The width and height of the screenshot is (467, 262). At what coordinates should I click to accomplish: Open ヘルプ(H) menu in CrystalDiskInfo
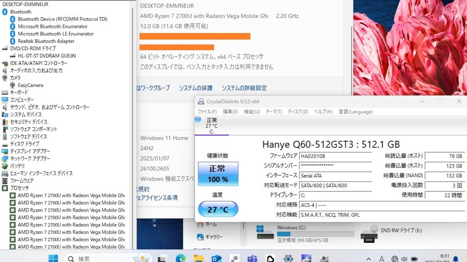pyautogui.click(x=323, y=112)
